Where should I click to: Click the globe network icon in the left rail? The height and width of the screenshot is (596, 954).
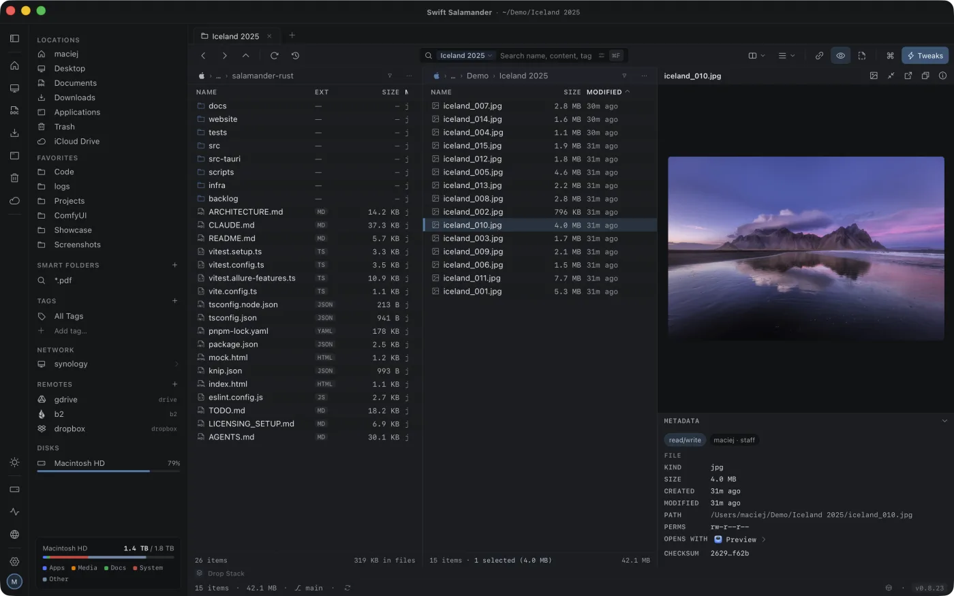pos(14,535)
